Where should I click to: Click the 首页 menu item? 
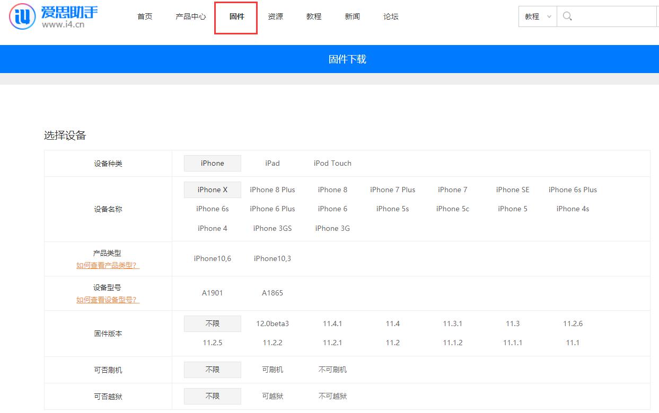[x=144, y=16]
